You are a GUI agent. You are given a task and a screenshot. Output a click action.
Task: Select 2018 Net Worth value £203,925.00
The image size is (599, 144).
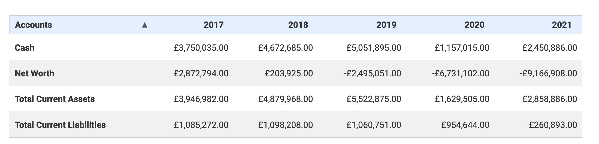coord(289,73)
